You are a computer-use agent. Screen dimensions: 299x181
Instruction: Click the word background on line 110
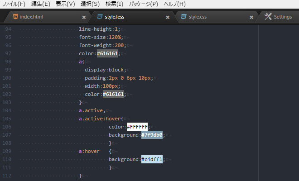124,159
